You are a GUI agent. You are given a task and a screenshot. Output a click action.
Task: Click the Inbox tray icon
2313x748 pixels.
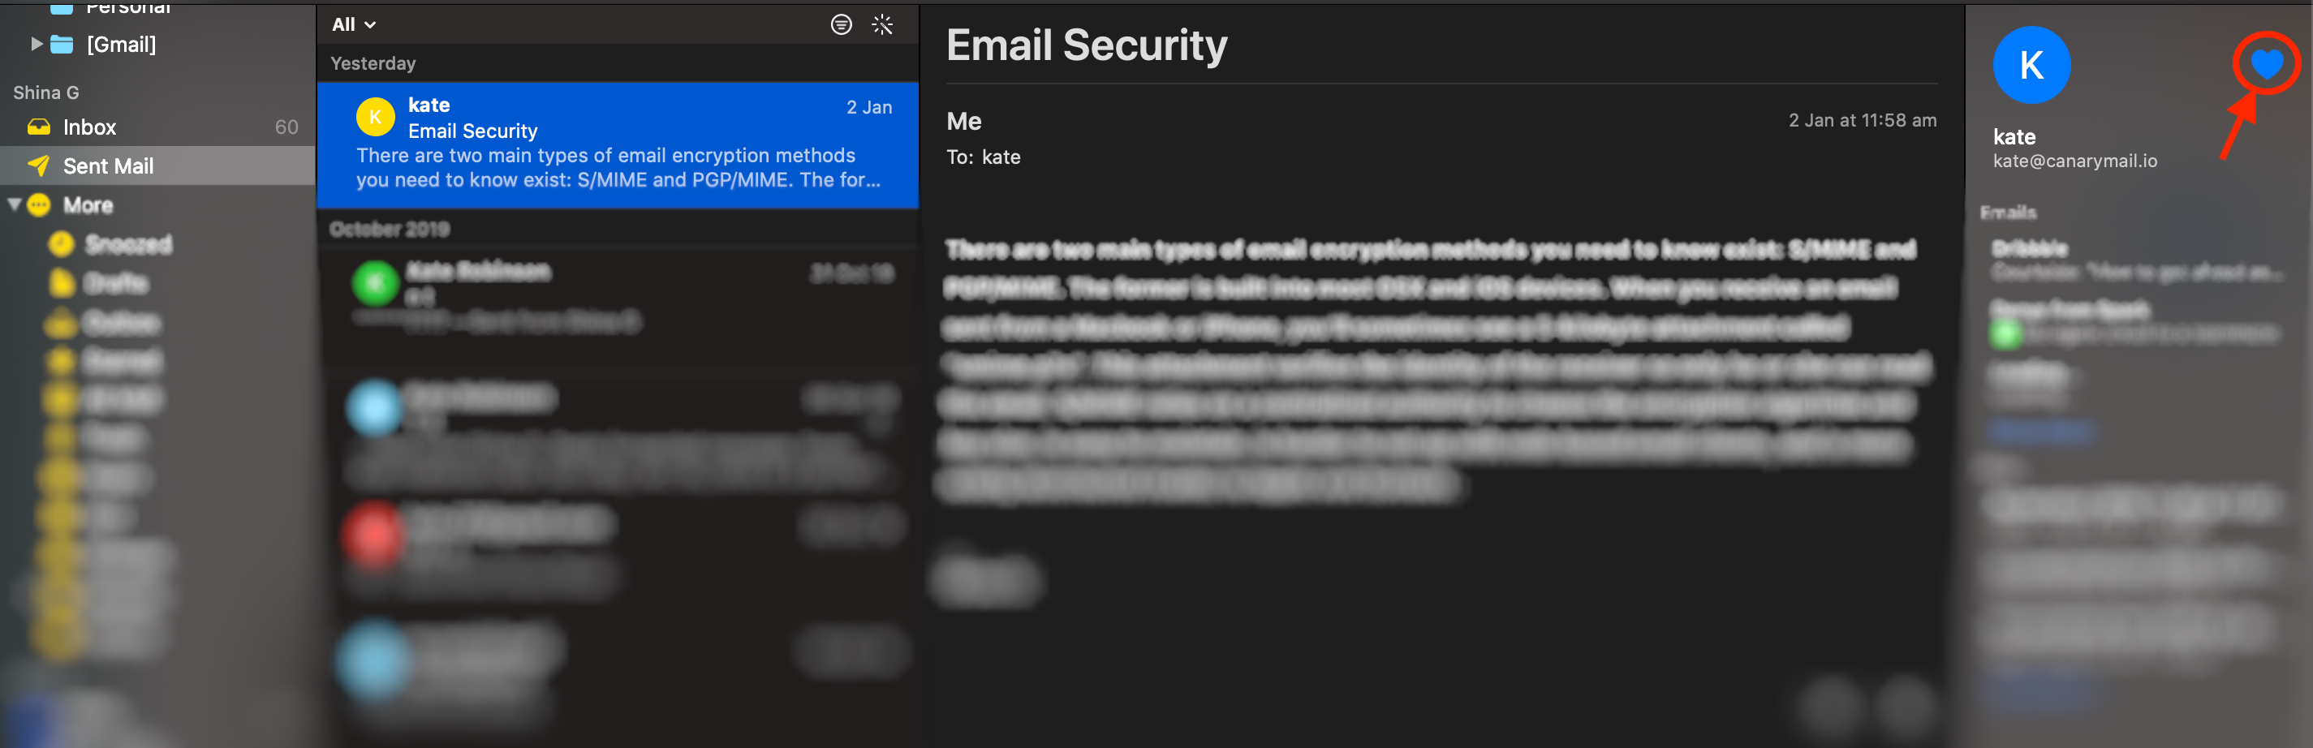[x=39, y=127]
